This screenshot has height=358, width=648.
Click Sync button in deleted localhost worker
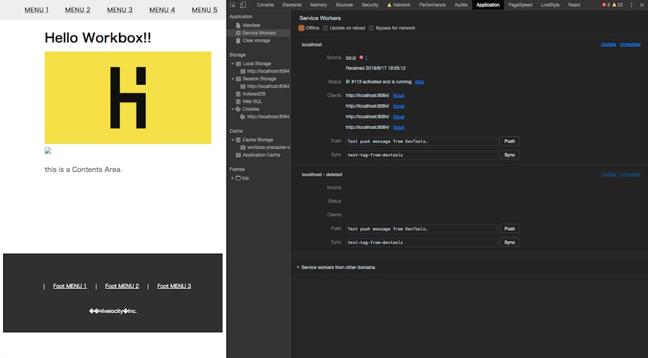click(509, 242)
